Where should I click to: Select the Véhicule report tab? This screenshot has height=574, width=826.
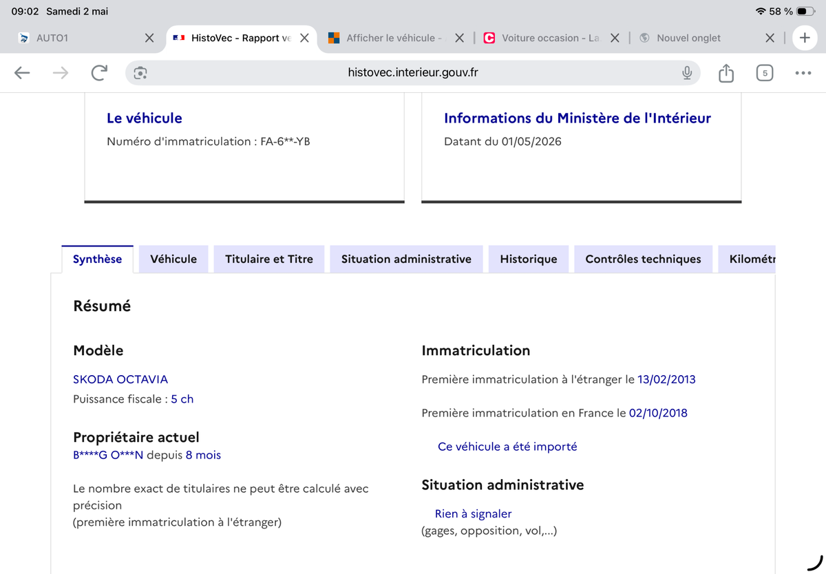173,259
